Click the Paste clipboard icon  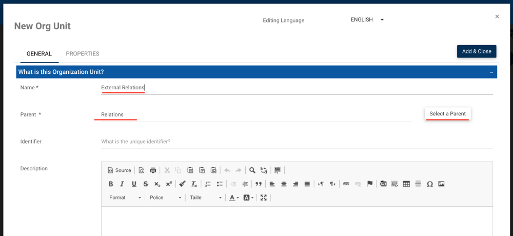[x=190, y=170]
